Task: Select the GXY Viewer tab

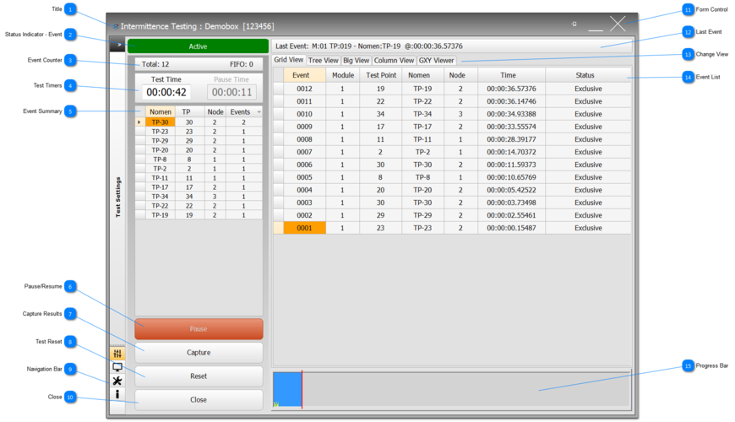Action: pos(437,61)
